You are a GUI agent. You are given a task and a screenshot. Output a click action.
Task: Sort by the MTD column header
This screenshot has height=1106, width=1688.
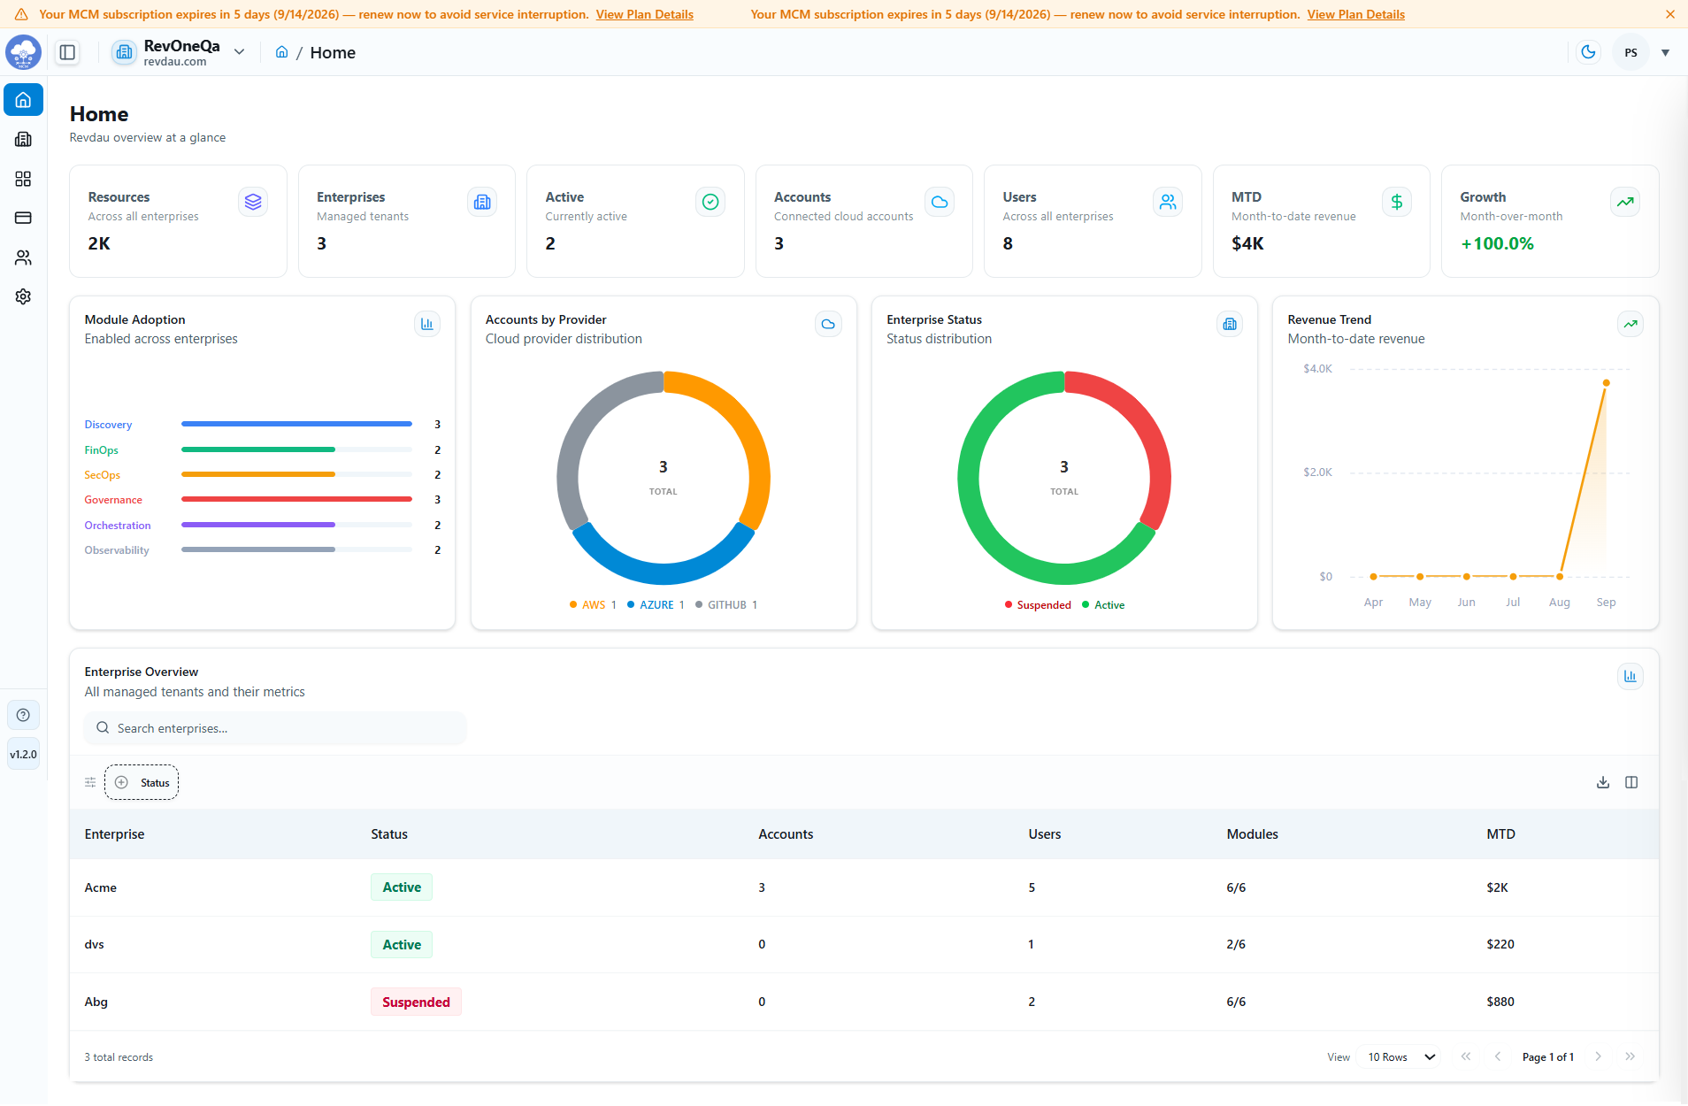click(1500, 834)
